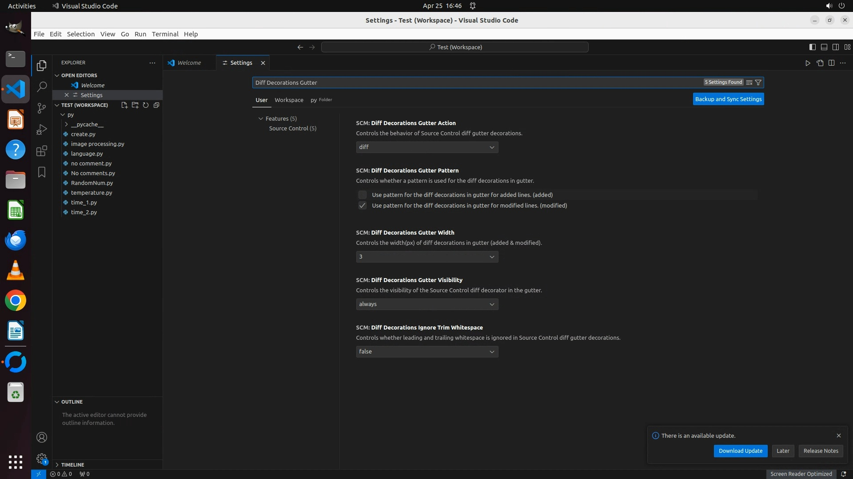Image resolution: width=853 pixels, height=479 pixels.
Task: Open the Terminal menu
Action: click(x=165, y=34)
